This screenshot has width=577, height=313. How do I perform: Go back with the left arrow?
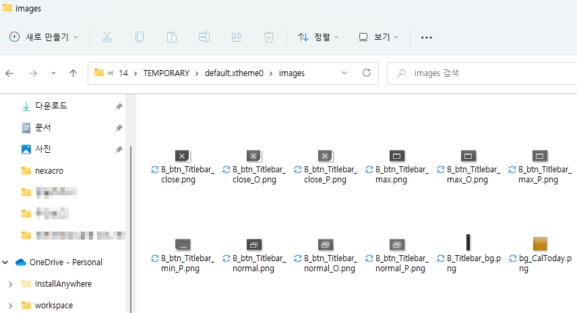coord(9,73)
